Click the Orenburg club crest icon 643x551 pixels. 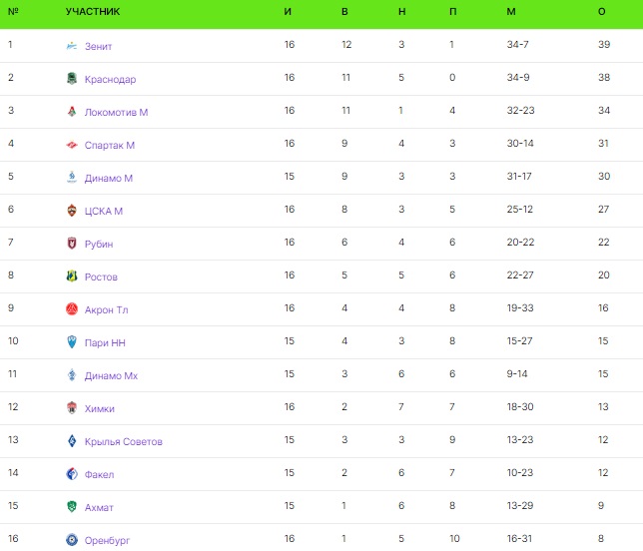71,540
